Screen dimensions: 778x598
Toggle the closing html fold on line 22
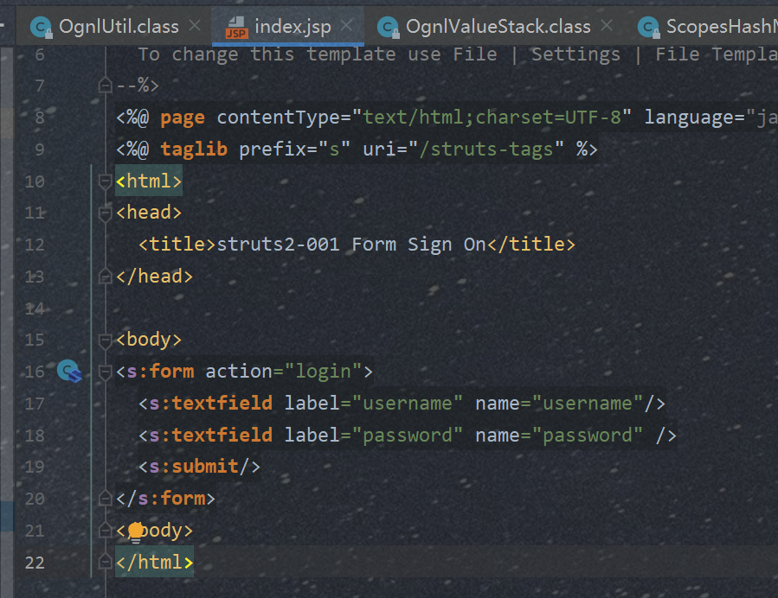(106, 562)
